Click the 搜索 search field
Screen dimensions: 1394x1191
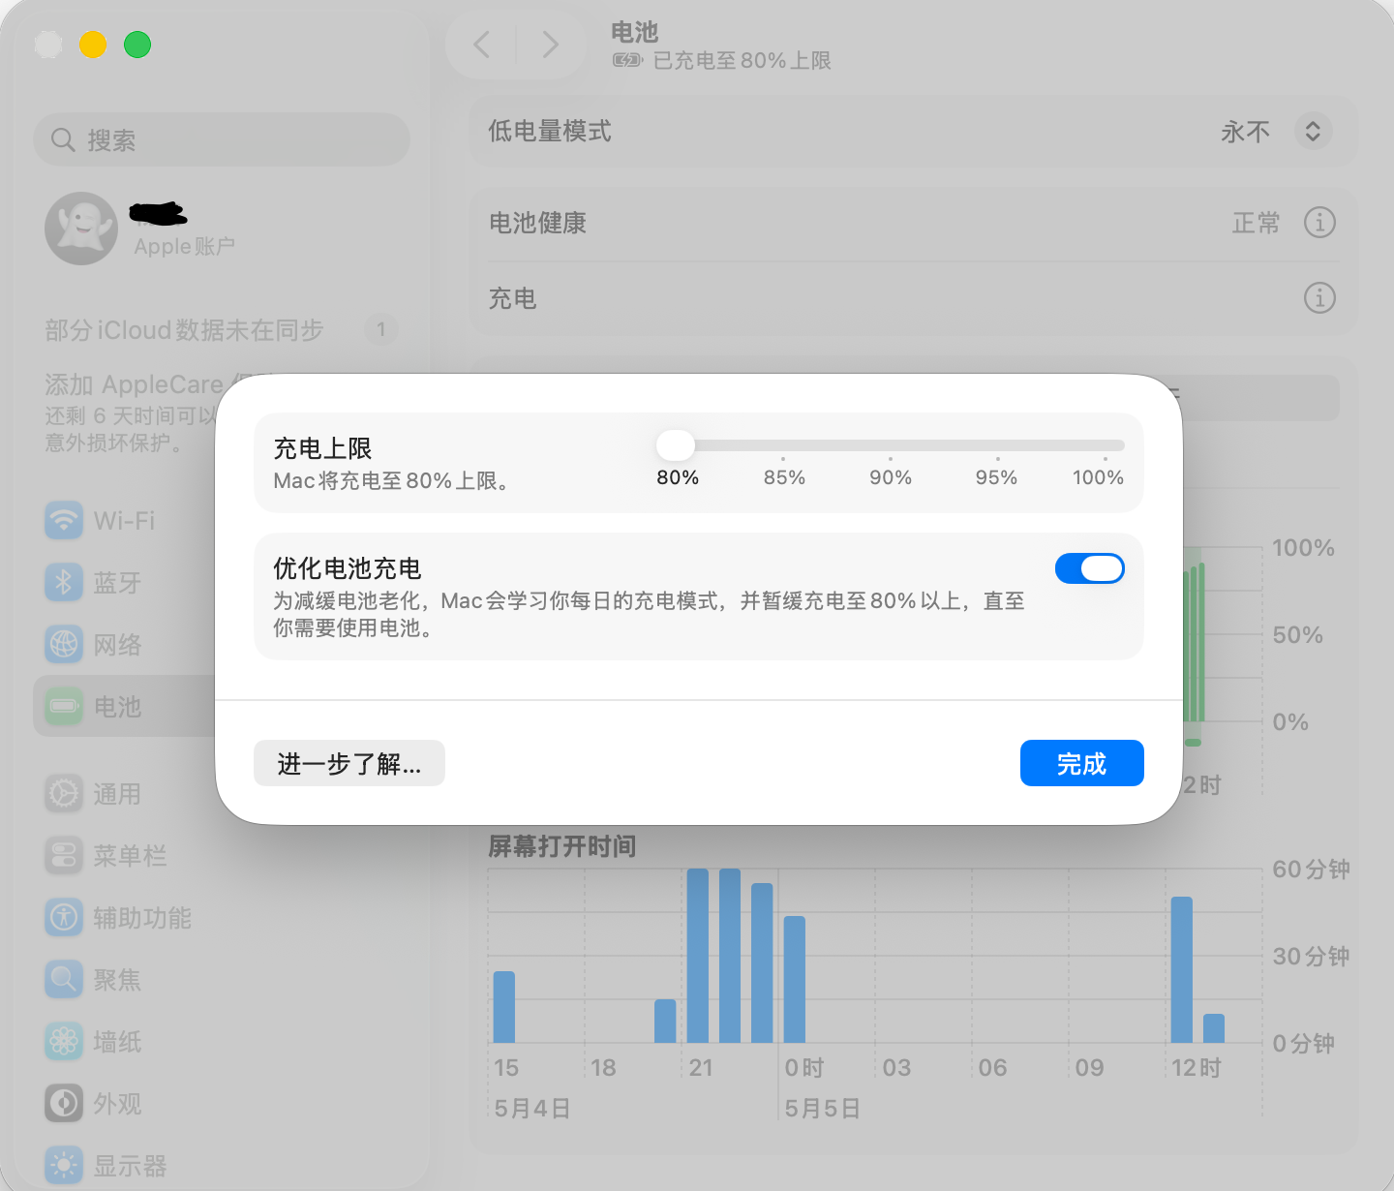222,139
